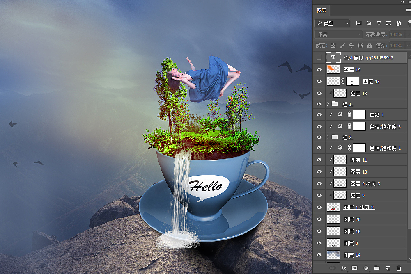Hide 图层 15 layer visibility
Screen dimensions: 411x274
click(x=319, y=82)
